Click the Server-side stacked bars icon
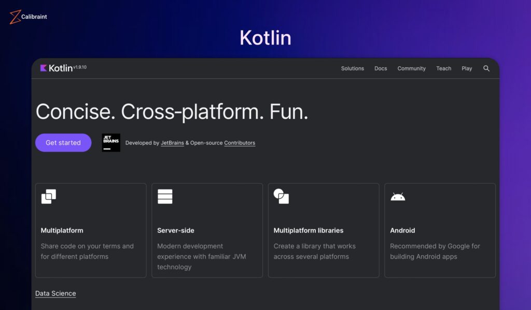Screen dimensions: 531x310 (165, 197)
